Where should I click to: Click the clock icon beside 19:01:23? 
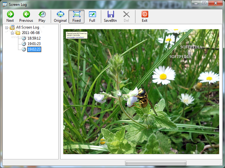point(24,44)
